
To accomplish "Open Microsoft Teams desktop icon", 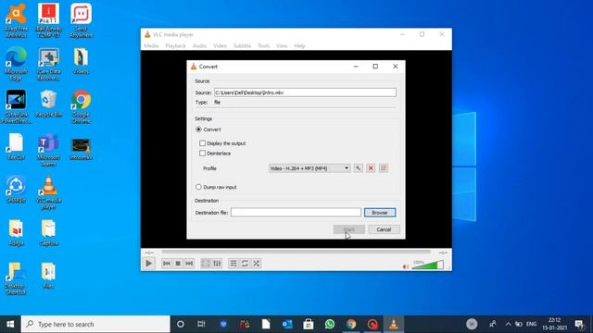I will tap(48, 150).
